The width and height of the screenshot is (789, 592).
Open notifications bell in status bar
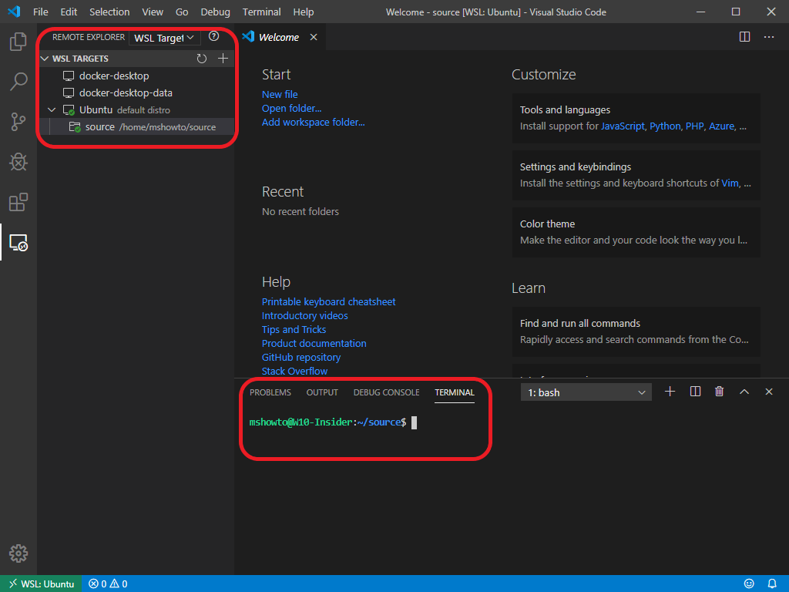tap(772, 584)
